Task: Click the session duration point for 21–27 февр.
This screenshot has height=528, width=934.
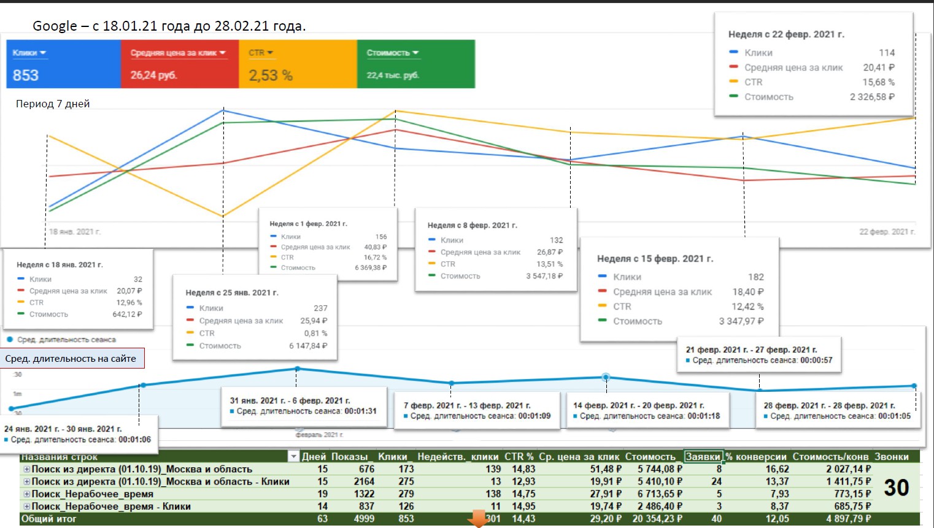Action: tap(759, 391)
